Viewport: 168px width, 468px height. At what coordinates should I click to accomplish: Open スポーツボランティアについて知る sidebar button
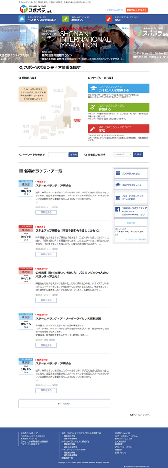coord(131,197)
